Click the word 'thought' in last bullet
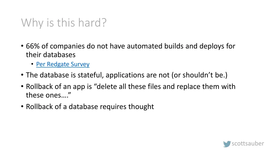Screen dimensions: 273x154 [141, 107]
